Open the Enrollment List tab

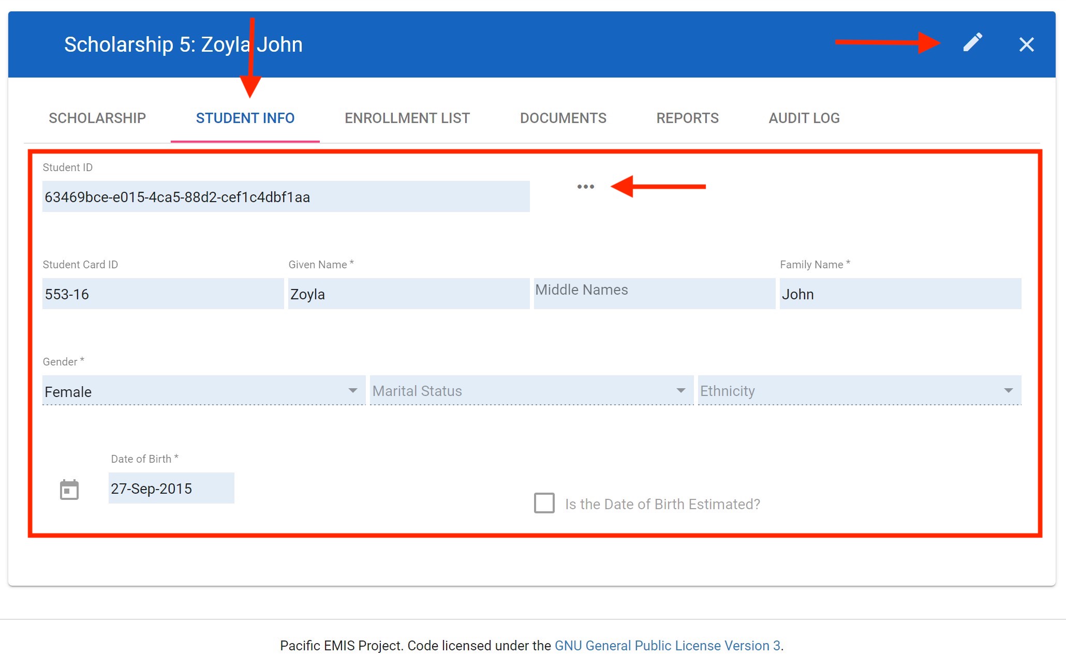point(407,118)
